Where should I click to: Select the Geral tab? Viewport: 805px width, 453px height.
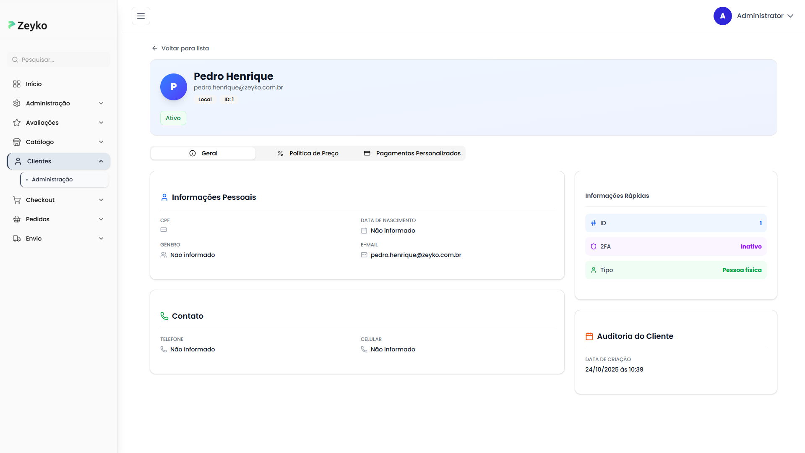[x=203, y=153]
